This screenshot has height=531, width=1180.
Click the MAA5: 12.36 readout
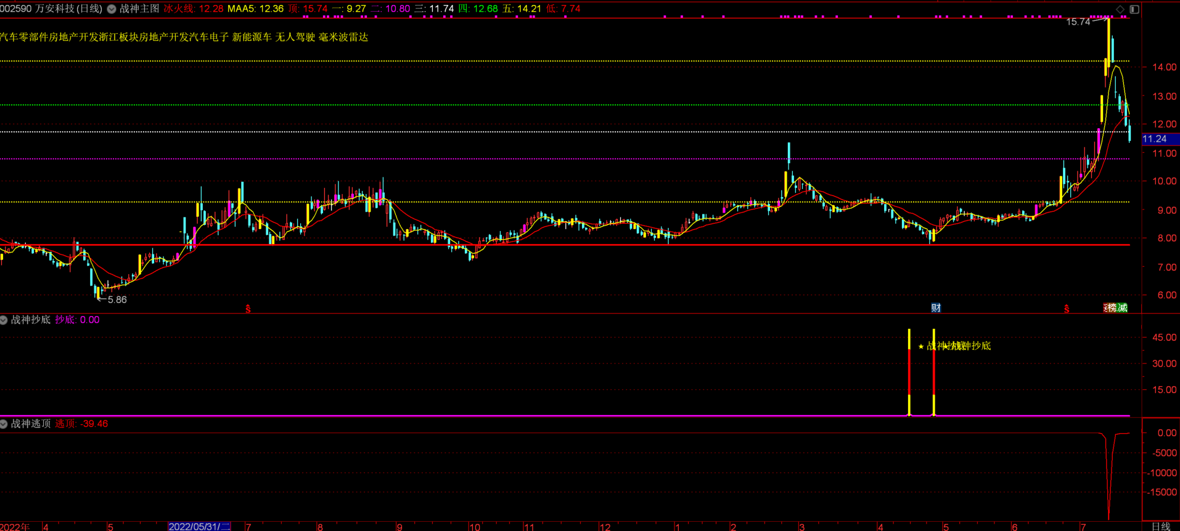(255, 9)
